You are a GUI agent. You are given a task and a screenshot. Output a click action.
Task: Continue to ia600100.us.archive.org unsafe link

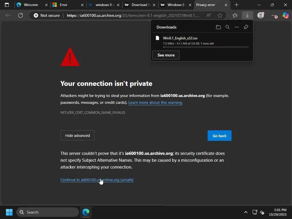97,180
